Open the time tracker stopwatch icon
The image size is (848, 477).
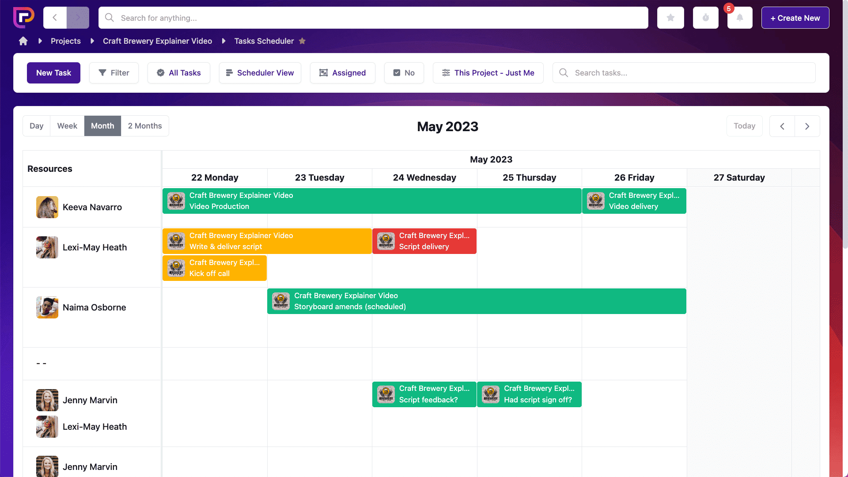pyautogui.click(x=705, y=18)
